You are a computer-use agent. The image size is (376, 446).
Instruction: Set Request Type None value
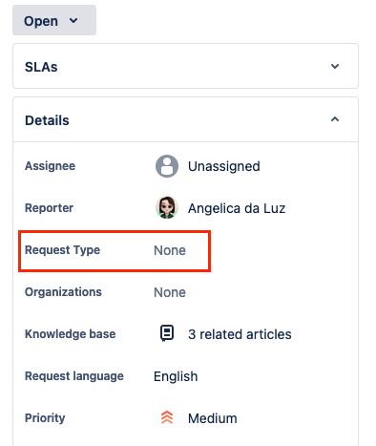click(x=170, y=250)
